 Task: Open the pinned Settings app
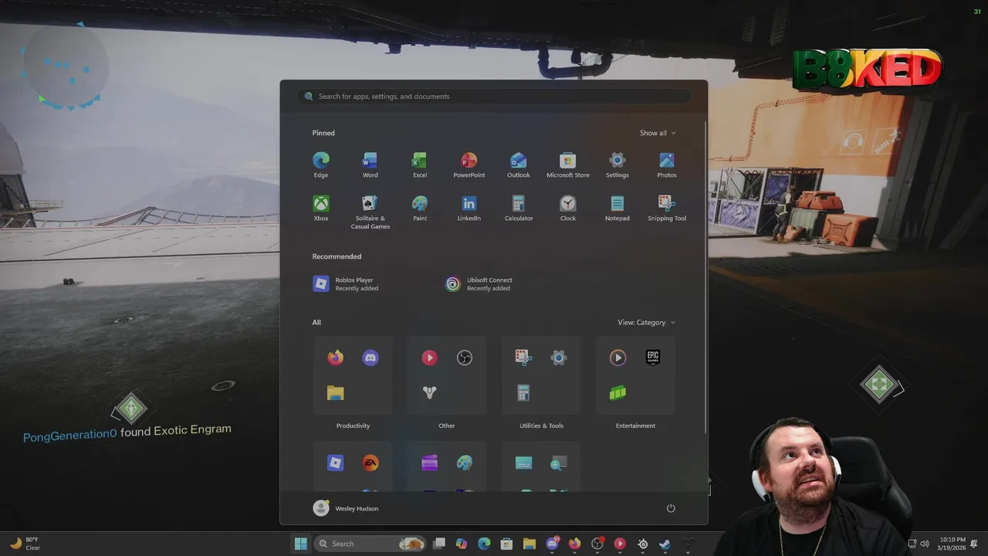617,164
